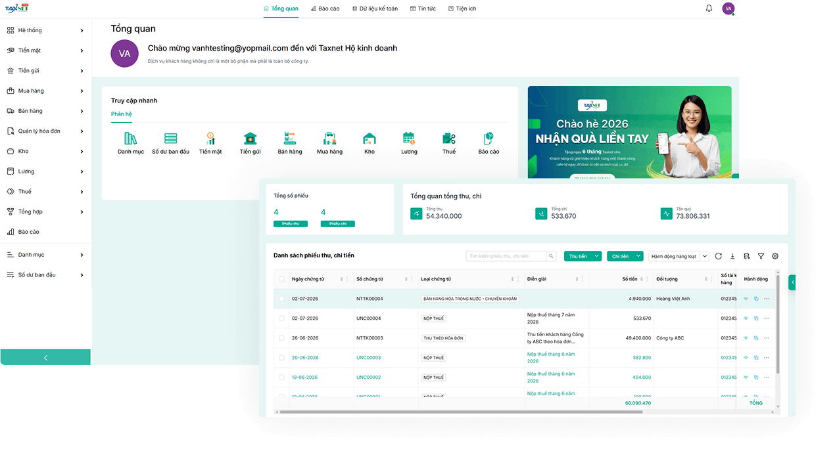Open table settings gear icon
Screen dimensions: 835x457
point(775,256)
